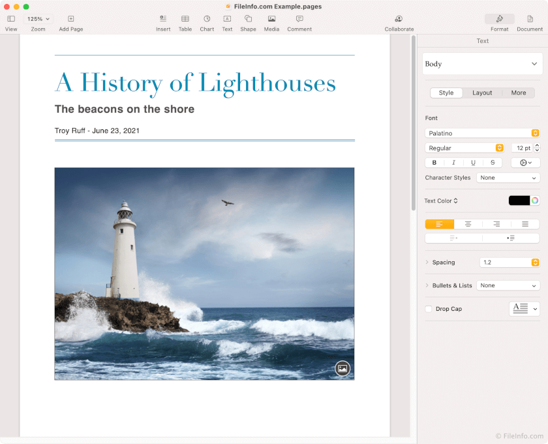Open the Palatino font family dropdown

[482, 133]
